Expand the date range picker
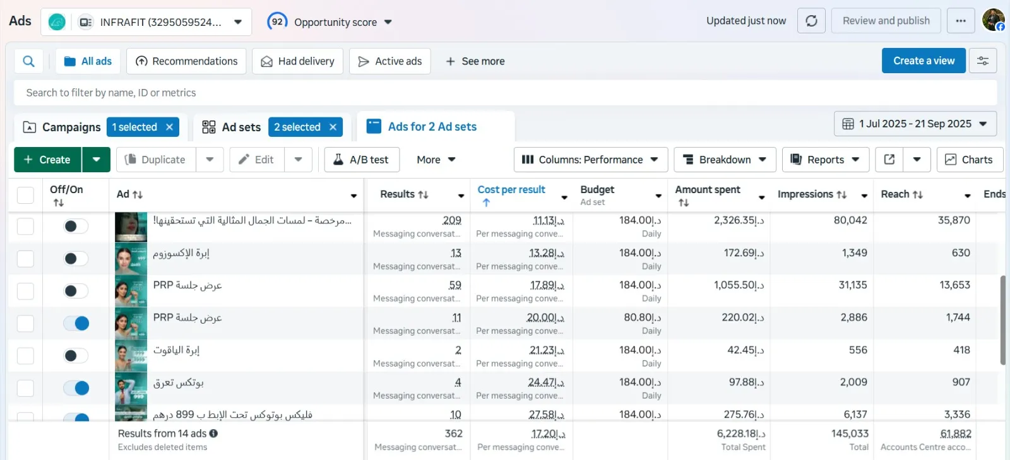Screen dimensions: 1010x460 [x=915, y=124]
